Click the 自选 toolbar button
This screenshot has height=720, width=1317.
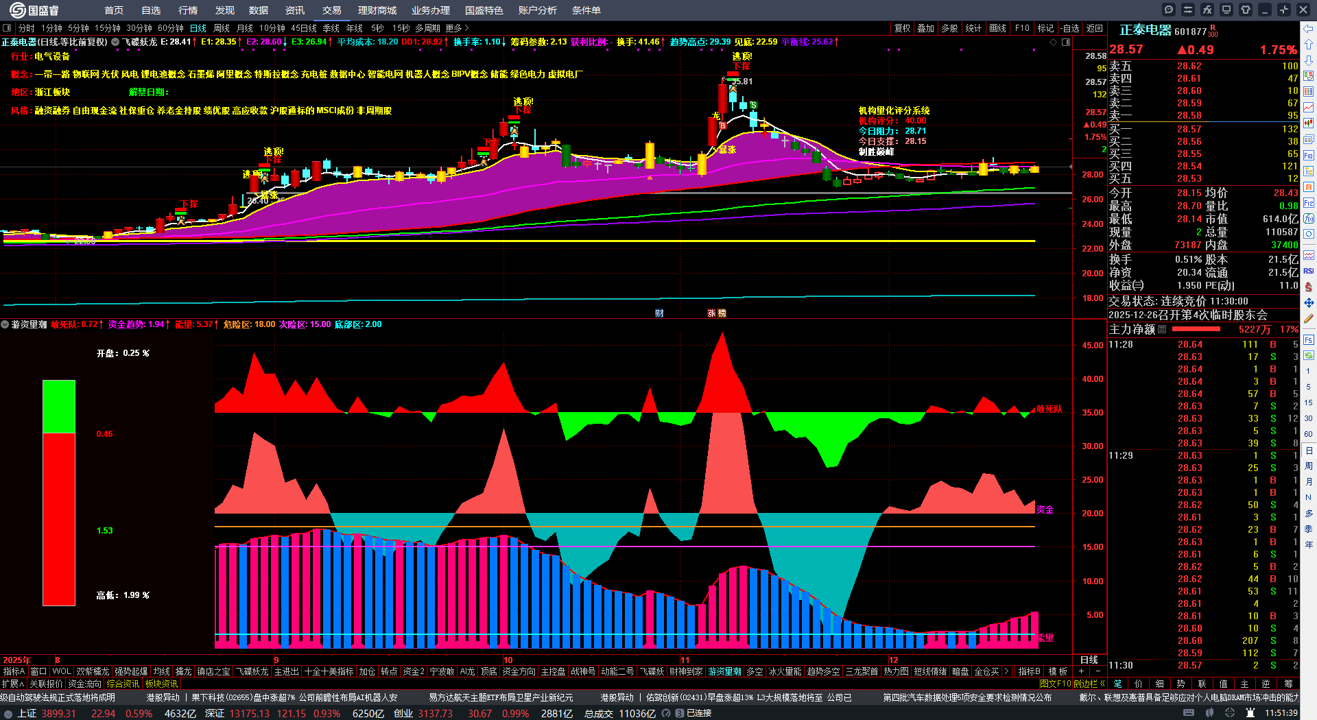tap(1070, 28)
